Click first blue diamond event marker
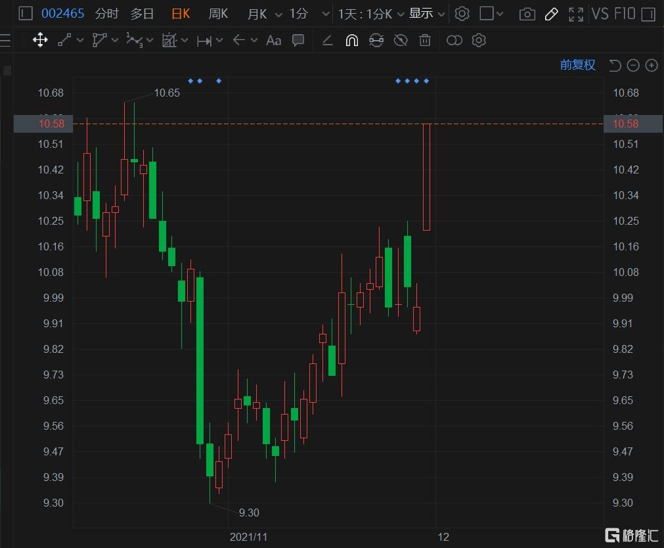 [190, 81]
